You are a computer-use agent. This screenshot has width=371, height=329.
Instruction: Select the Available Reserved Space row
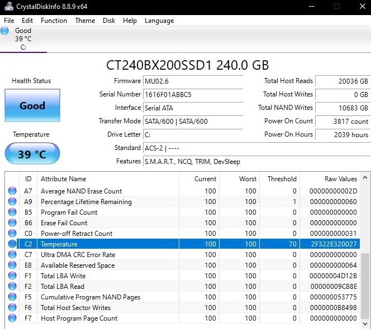(x=182, y=265)
